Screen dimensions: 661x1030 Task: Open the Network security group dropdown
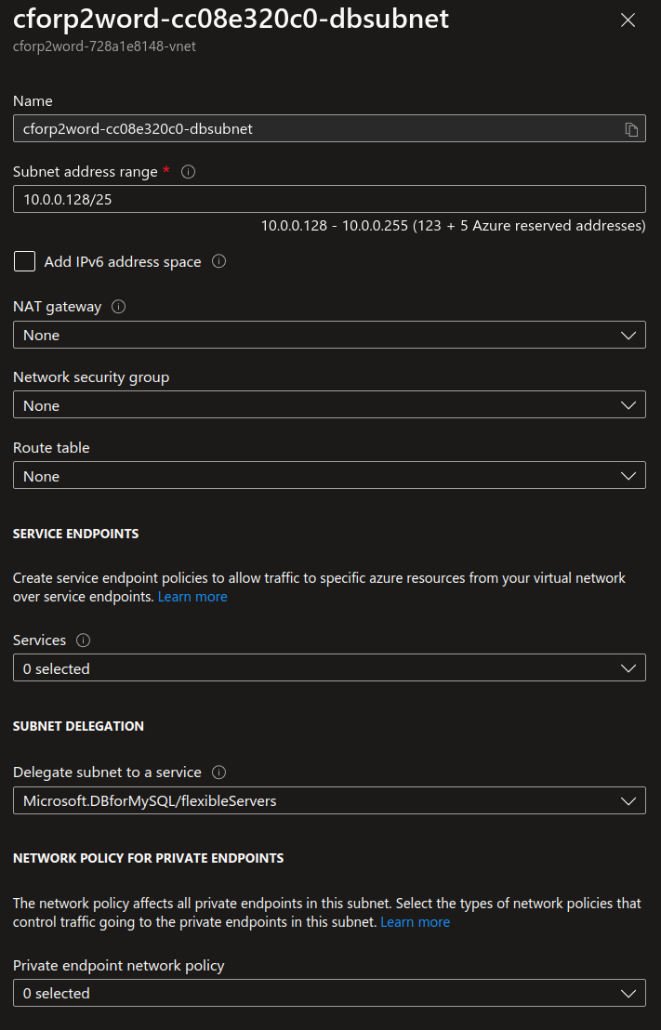tap(329, 404)
